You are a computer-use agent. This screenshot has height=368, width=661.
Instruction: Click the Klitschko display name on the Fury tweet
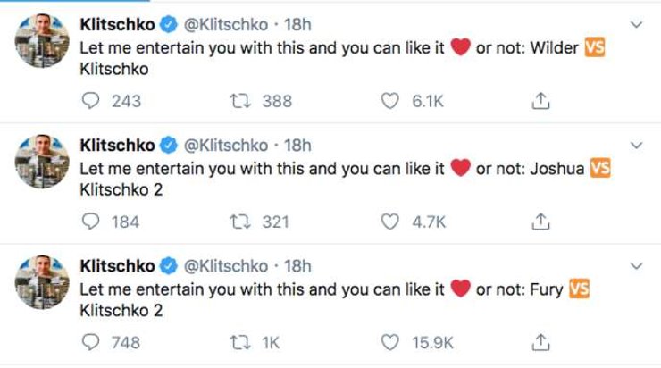pyautogui.click(x=117, y=265)
